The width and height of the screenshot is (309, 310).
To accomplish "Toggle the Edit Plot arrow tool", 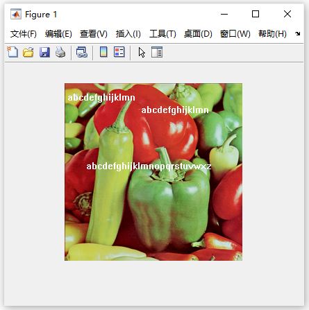I will [x=142, y=52].
